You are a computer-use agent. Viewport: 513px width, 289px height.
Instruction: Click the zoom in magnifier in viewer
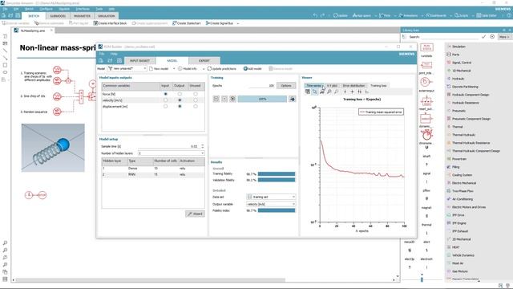[329, 92]
